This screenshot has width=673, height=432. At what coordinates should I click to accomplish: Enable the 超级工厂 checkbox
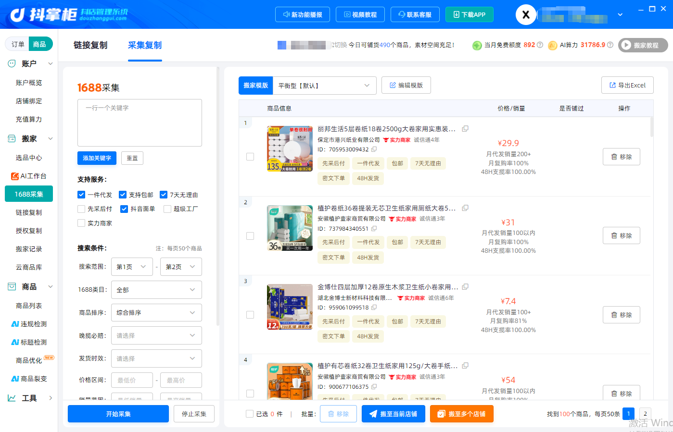click(167, 209)
